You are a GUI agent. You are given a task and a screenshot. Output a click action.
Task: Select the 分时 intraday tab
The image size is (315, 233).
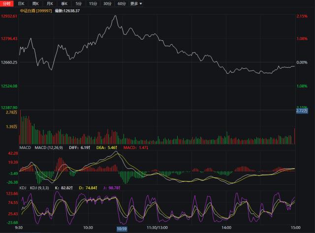tap(6, 3)
